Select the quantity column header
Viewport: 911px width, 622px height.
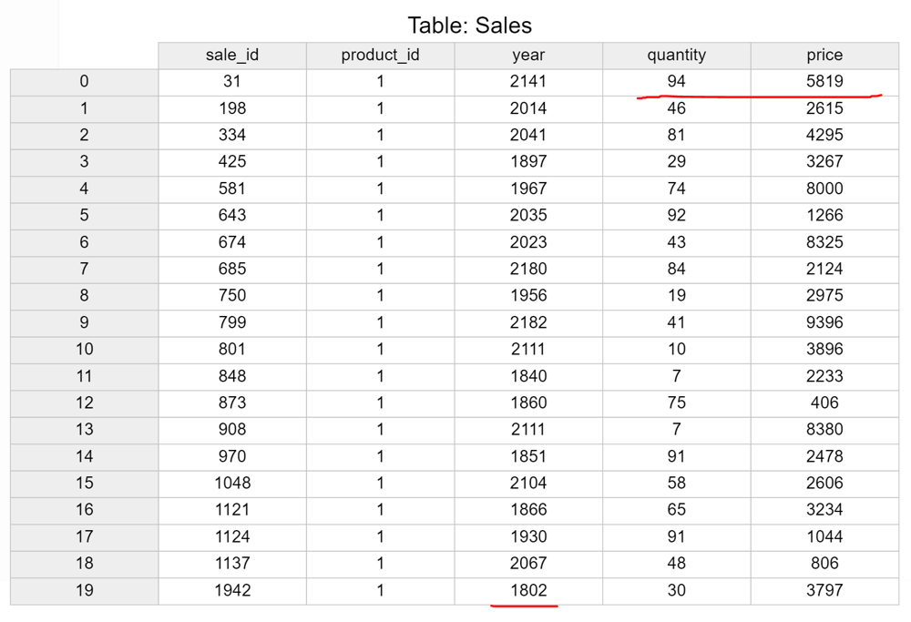point(676,56)
